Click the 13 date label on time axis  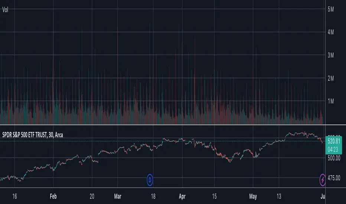279,196
